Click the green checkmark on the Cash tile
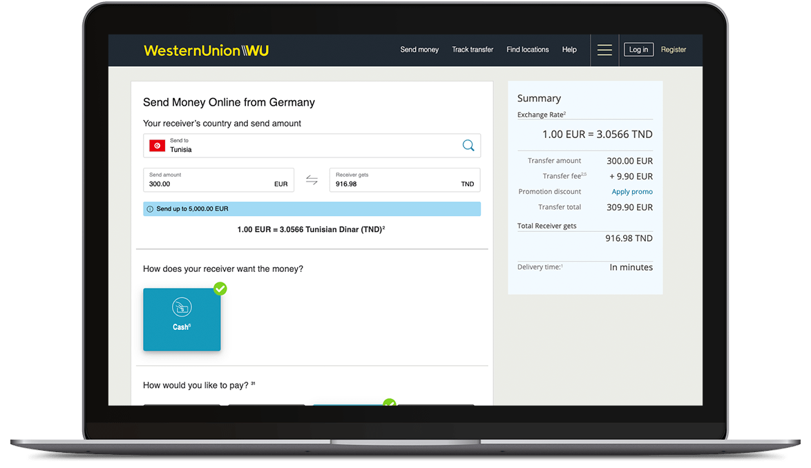Screen dimensions: 811x468 pos(220,289)
